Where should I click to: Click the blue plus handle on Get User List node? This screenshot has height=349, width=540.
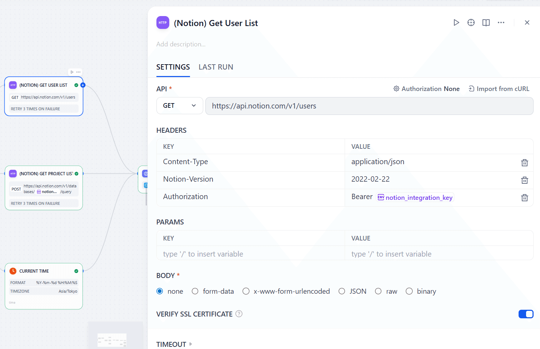[x=83, y=85]
